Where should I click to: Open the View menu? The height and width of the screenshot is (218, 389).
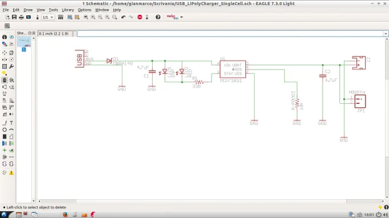[41, 10]
